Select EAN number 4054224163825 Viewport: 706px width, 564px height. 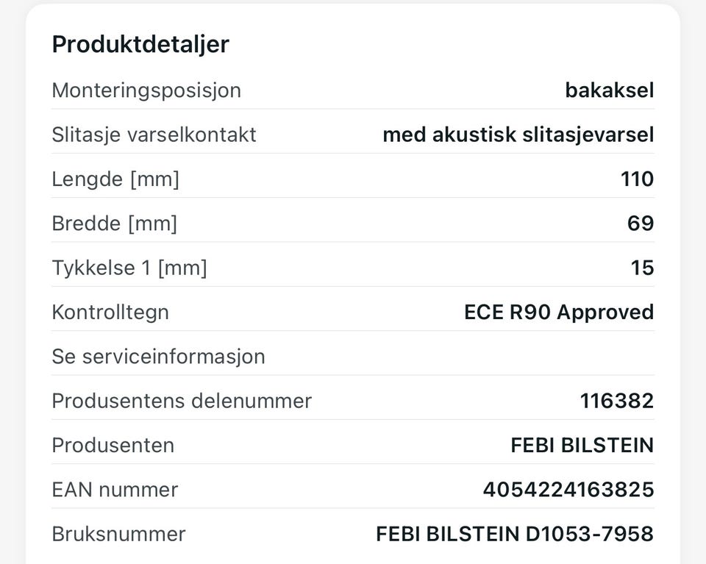(568, 490)
